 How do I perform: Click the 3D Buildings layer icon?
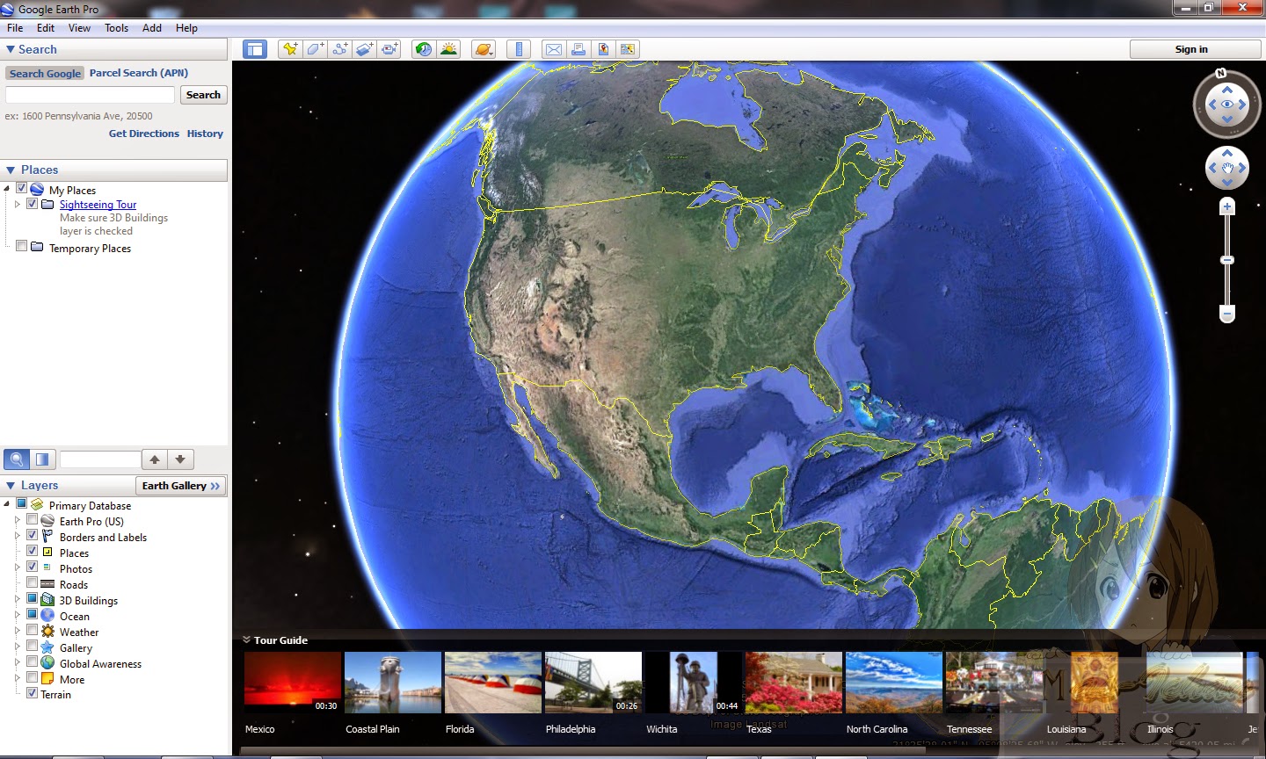pyautogui.click(x=48, y=600)
